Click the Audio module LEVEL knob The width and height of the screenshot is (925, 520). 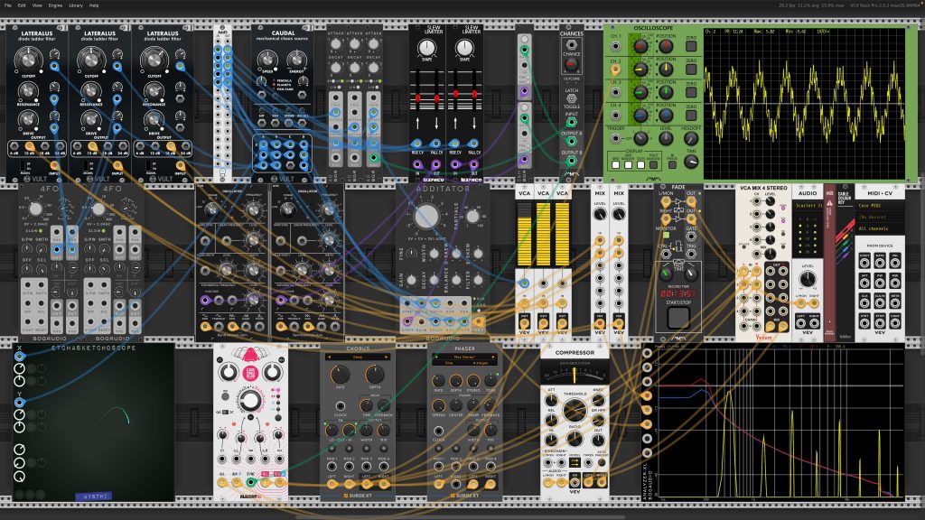pos(807,280)
